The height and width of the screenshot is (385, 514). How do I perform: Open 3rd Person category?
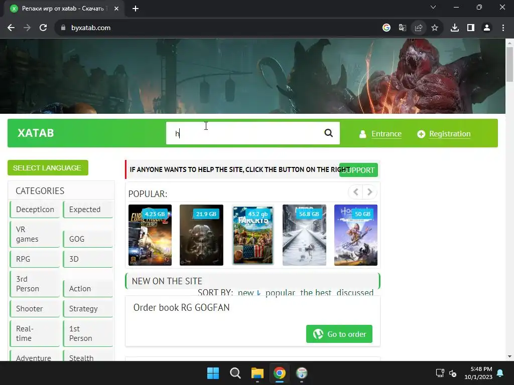pyautogui.click(x=35, y=284)
